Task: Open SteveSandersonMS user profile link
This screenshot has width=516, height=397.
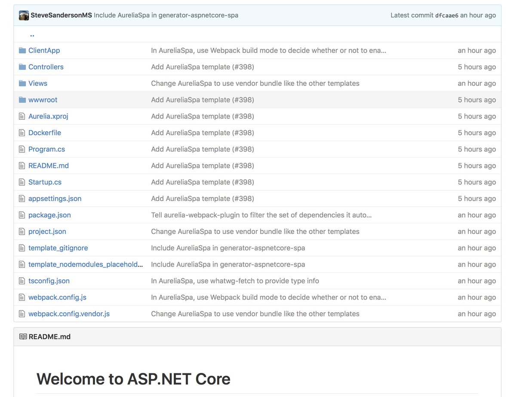Action: coord(61,15)
